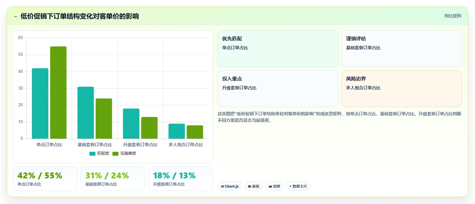Click the 进度 tag
Viewport: 475px width, 204px height.
click(x=274, y=186)
